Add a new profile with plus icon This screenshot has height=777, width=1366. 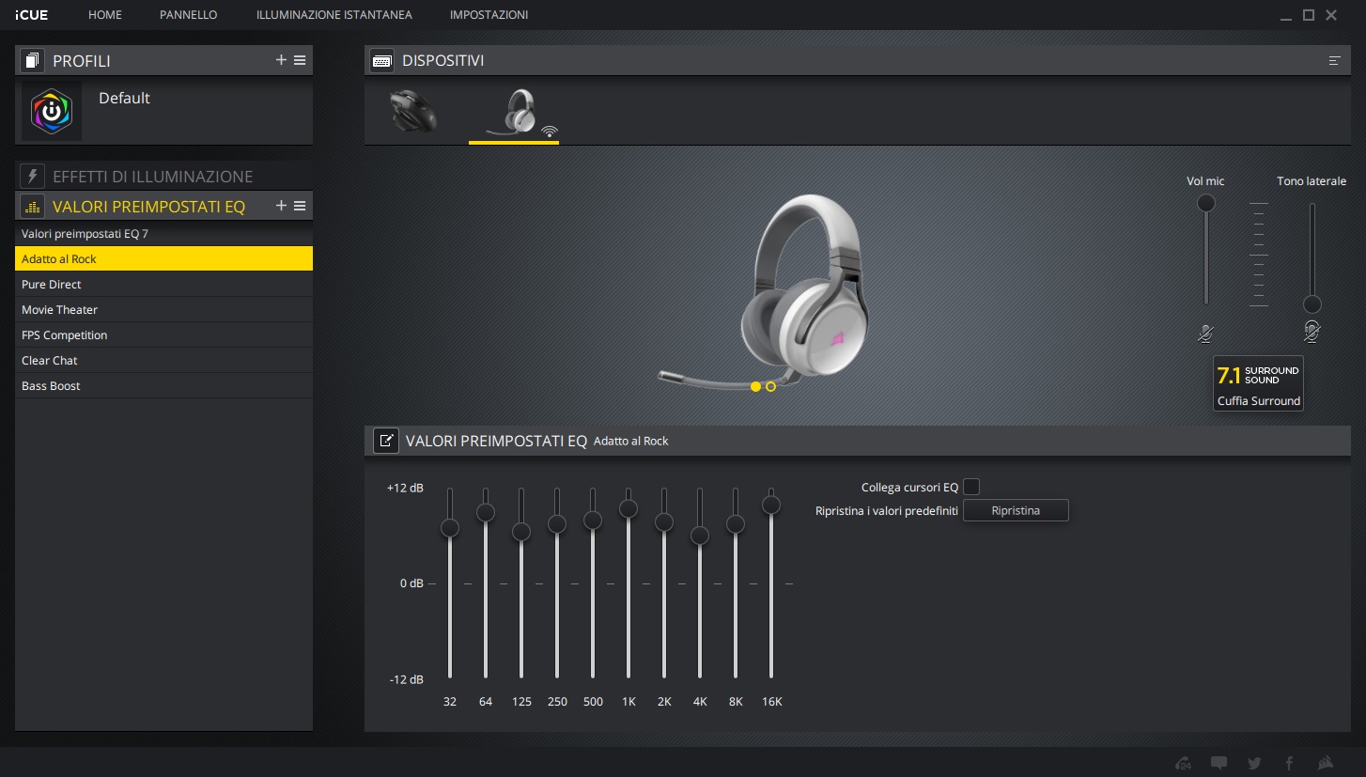tap(281, 60)
